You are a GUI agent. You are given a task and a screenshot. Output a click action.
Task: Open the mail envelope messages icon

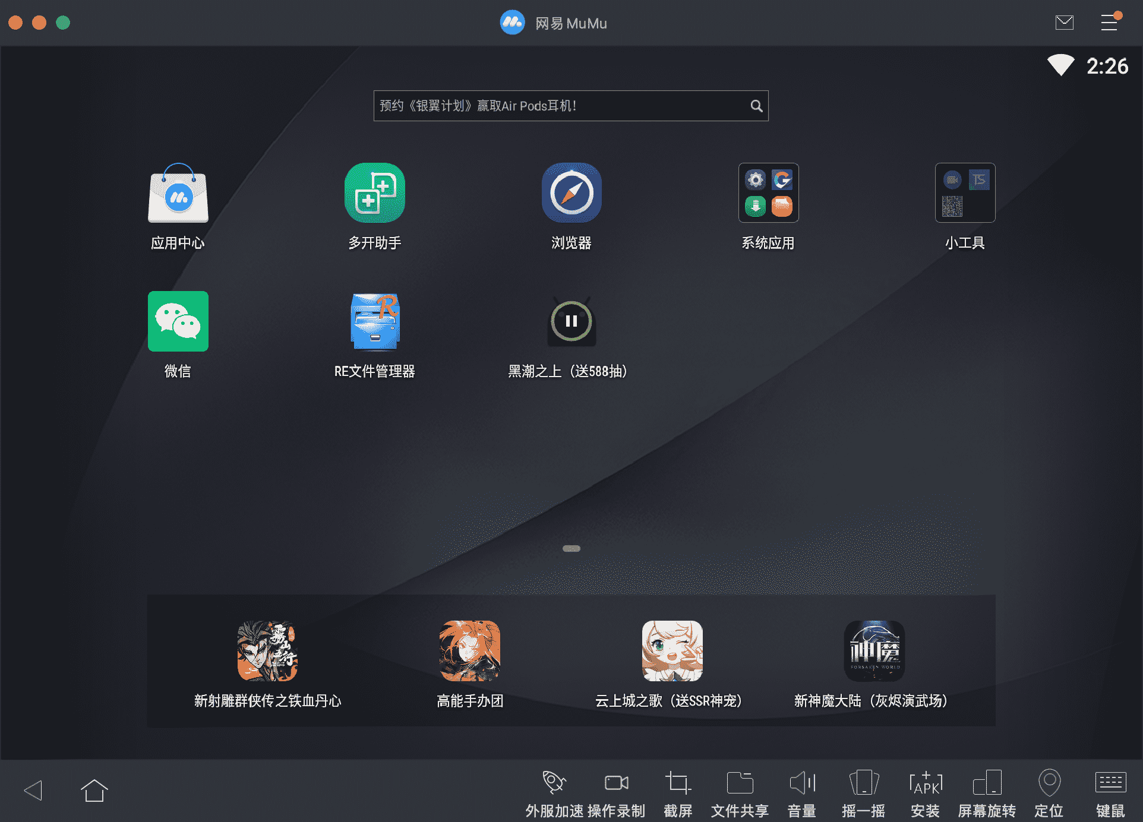pos(1064,23)
